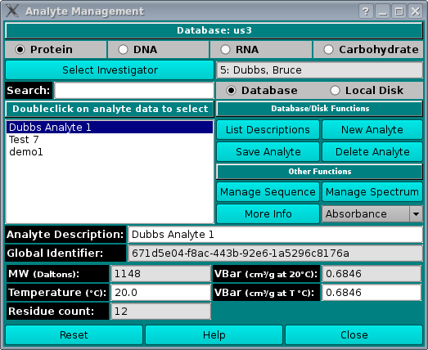Open Manage Sequence

pyautogui.click(x=268, y=192)
